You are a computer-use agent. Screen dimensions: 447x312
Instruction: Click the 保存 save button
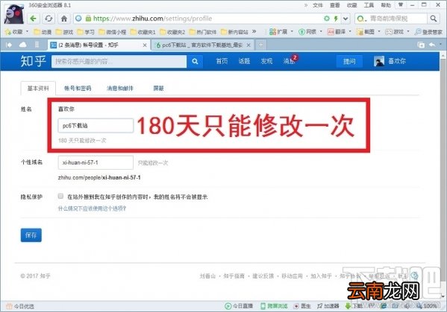pyautogui.click(x=31, y=235)
